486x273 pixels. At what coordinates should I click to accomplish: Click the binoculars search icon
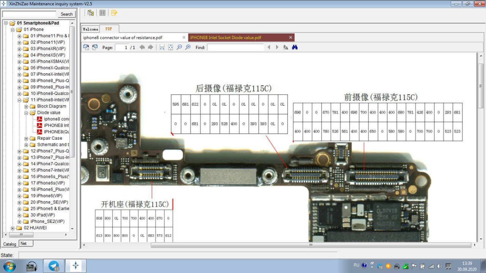tap(295, 47)
